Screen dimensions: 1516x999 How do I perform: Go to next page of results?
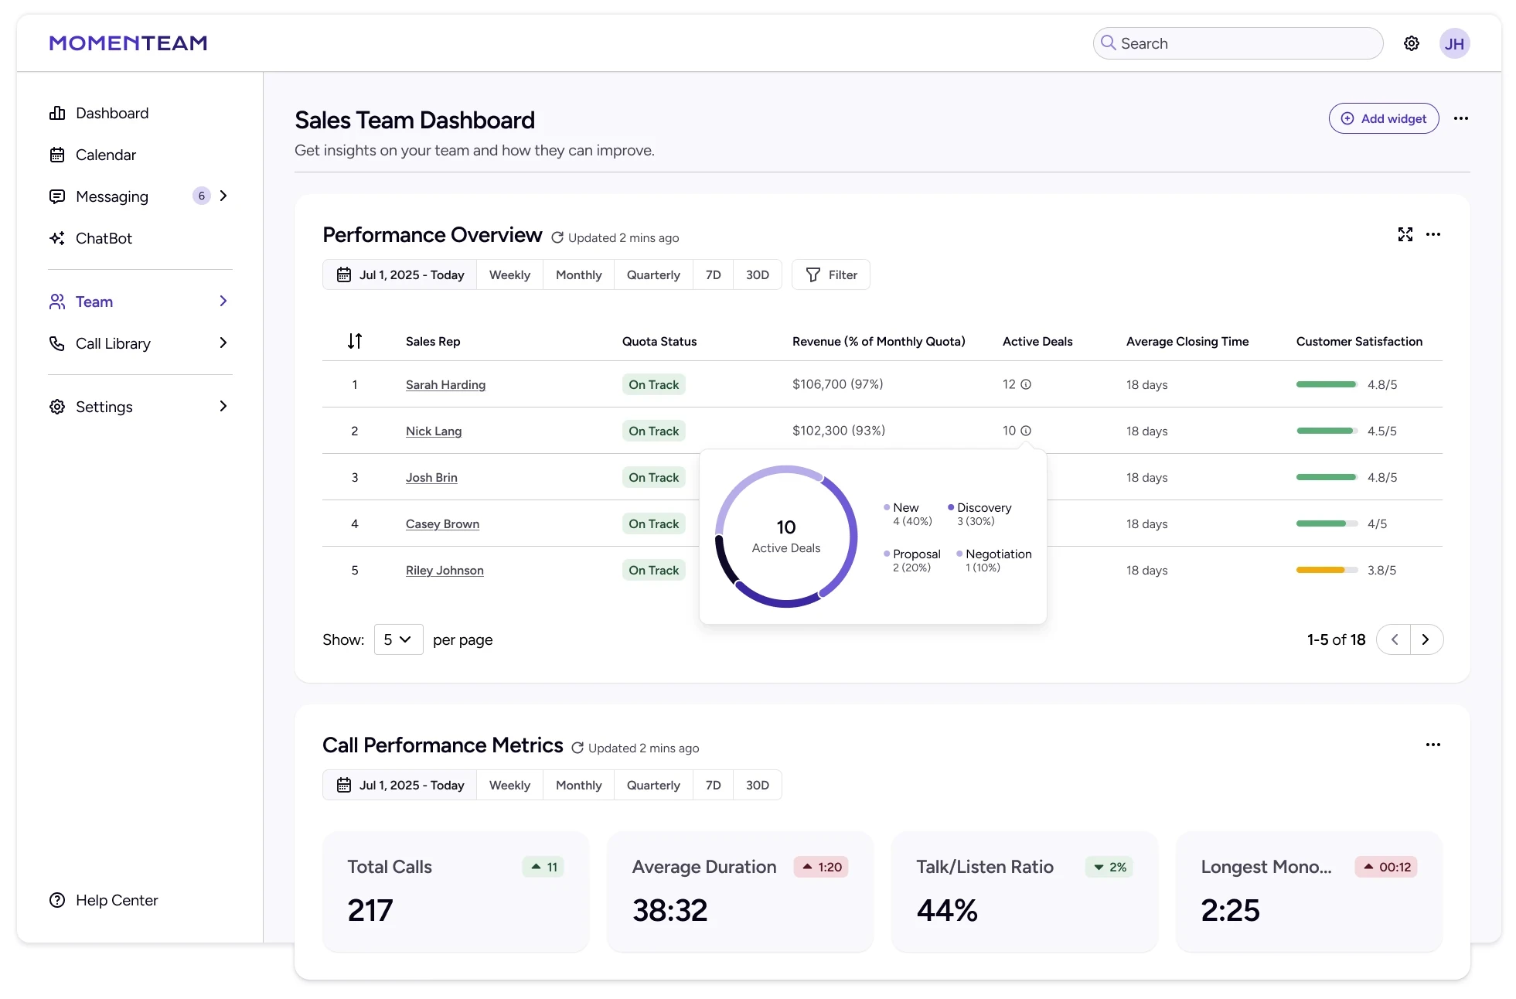pyautogui.click(x=1426, y=639)
